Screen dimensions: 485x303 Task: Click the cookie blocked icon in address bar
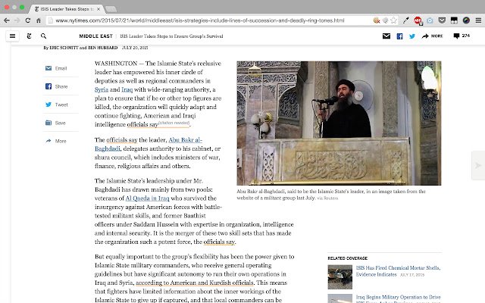(377, 20)
